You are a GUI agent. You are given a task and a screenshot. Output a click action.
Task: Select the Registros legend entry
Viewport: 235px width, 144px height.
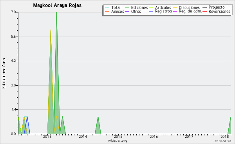tap(160, 11)
